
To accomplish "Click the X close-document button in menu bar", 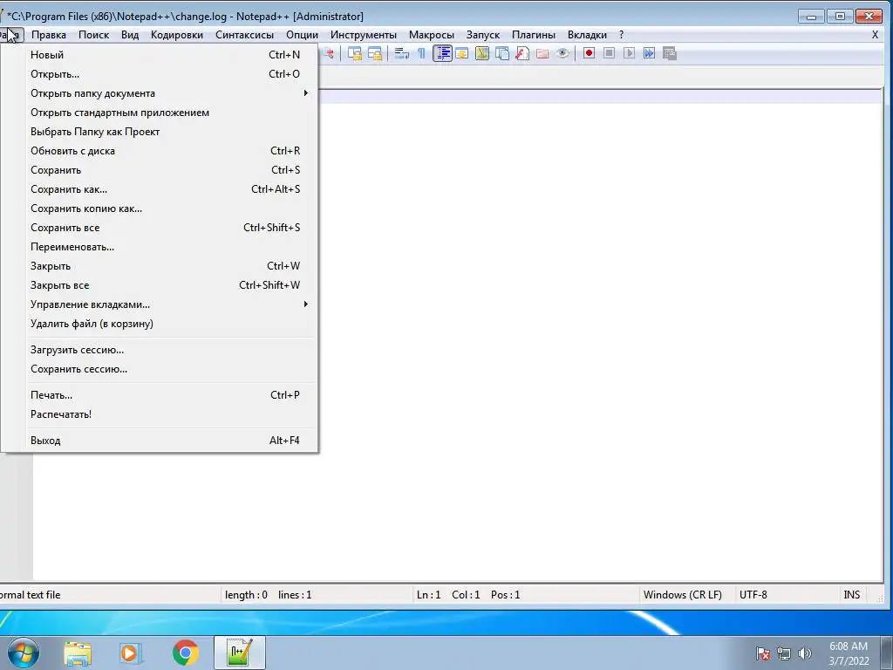I will (875, 35).
